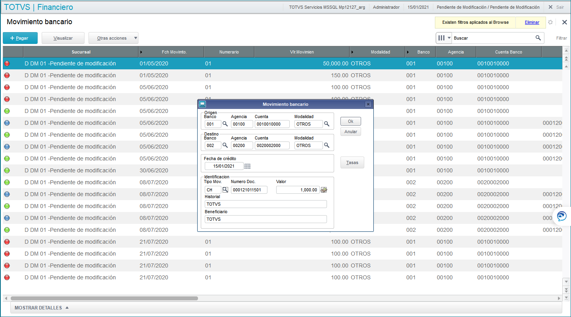Click the Beneficiario text field

click(x=266, y=219)
